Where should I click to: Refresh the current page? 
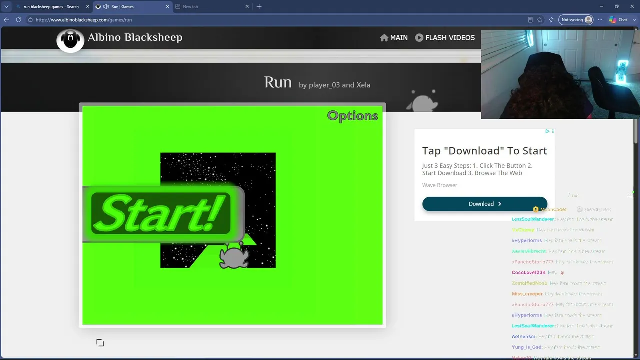pos(18,20)
